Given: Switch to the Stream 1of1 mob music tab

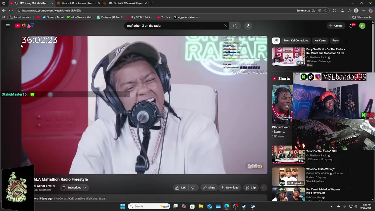Looking at the screenshot, I should point(79,3).
